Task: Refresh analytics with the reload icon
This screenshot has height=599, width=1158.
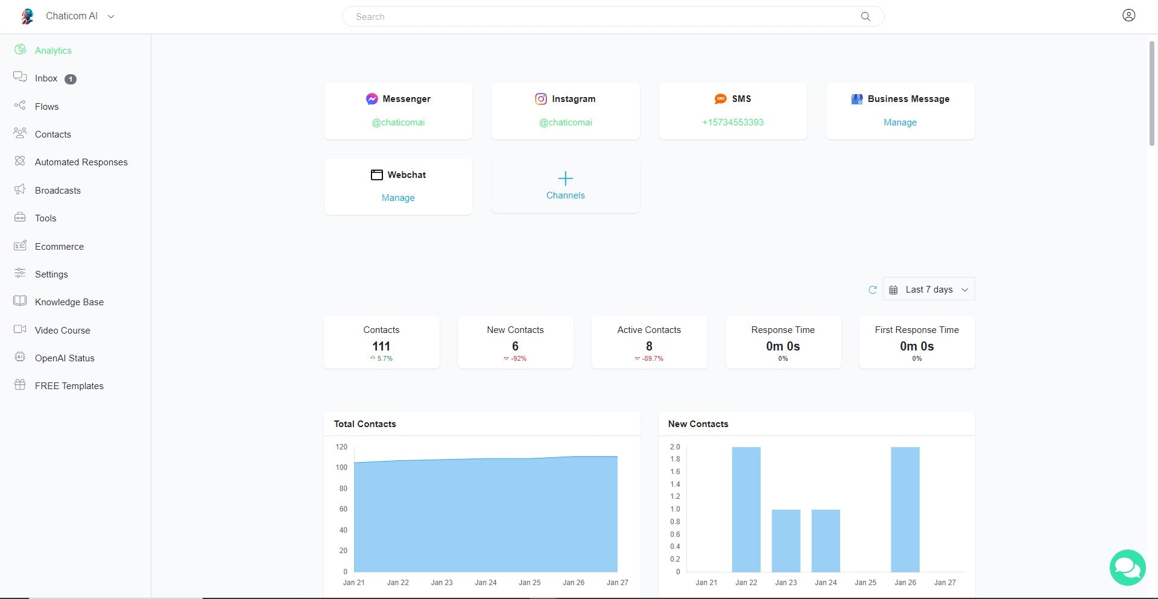Action: tap(872, 290)
